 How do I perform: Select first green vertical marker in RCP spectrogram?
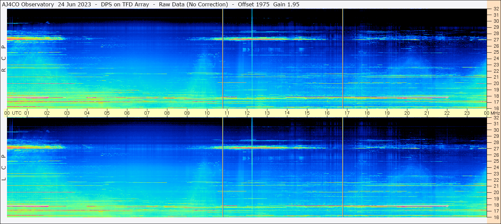click(x=223, y=58)
